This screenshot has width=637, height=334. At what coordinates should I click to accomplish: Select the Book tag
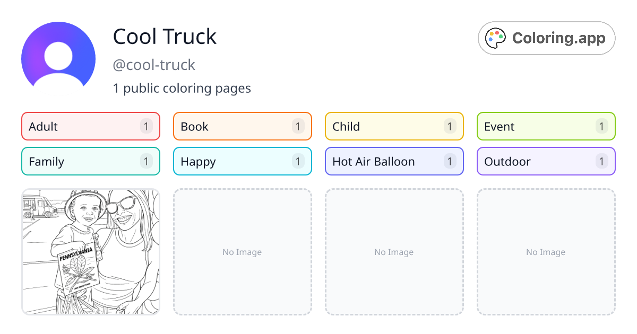[x=242, y=126]
